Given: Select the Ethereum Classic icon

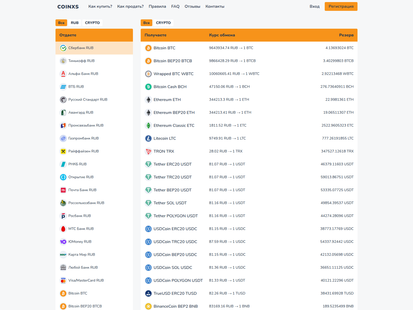Looking at the screenshot, I should [148, 126].
